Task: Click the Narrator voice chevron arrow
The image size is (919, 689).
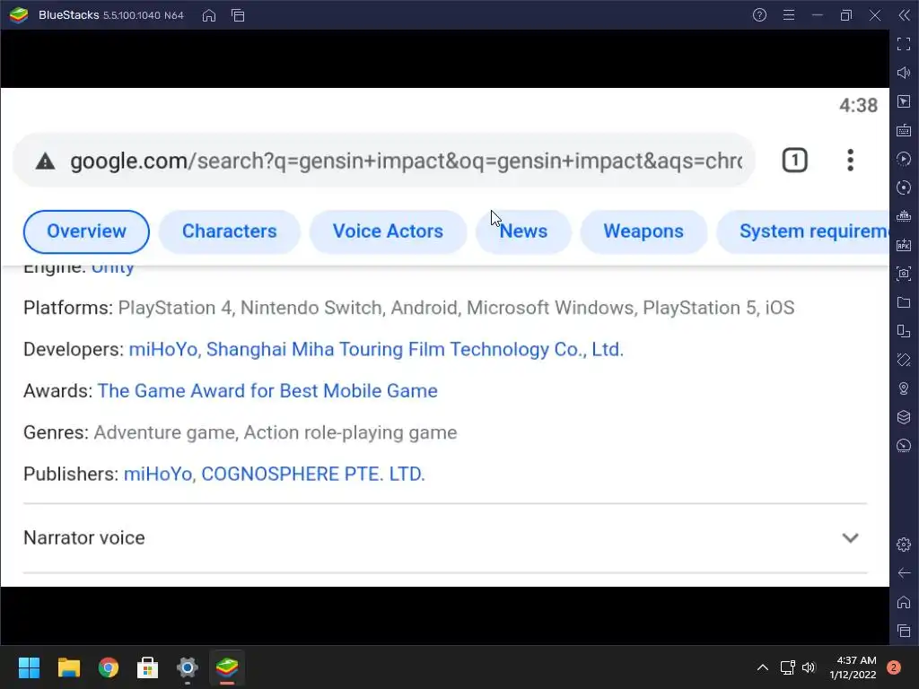Action: [850, 538]
